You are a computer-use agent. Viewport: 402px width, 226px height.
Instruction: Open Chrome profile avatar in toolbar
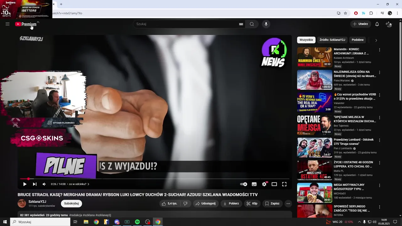(x=390, y=13)
